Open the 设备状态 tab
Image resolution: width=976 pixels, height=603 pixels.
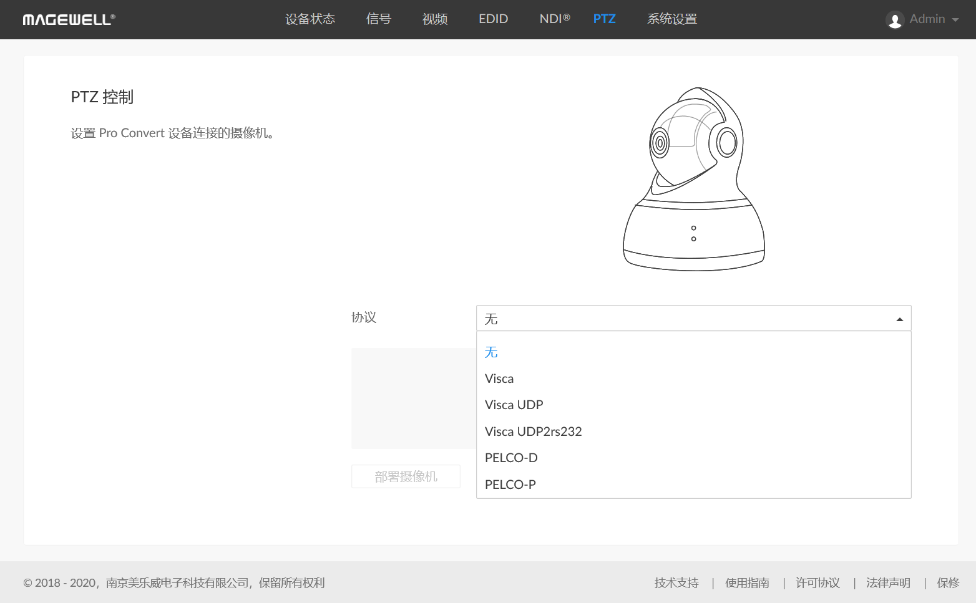(x=310, y=19)
